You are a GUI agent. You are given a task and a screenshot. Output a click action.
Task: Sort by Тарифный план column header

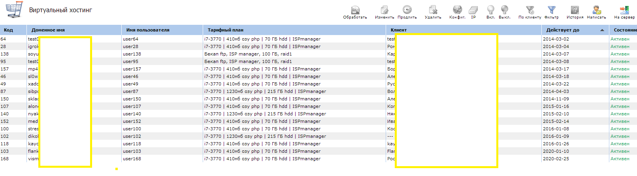point(226,30)
